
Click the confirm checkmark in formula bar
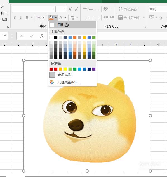pyautogui.click(x=32, y=36)
